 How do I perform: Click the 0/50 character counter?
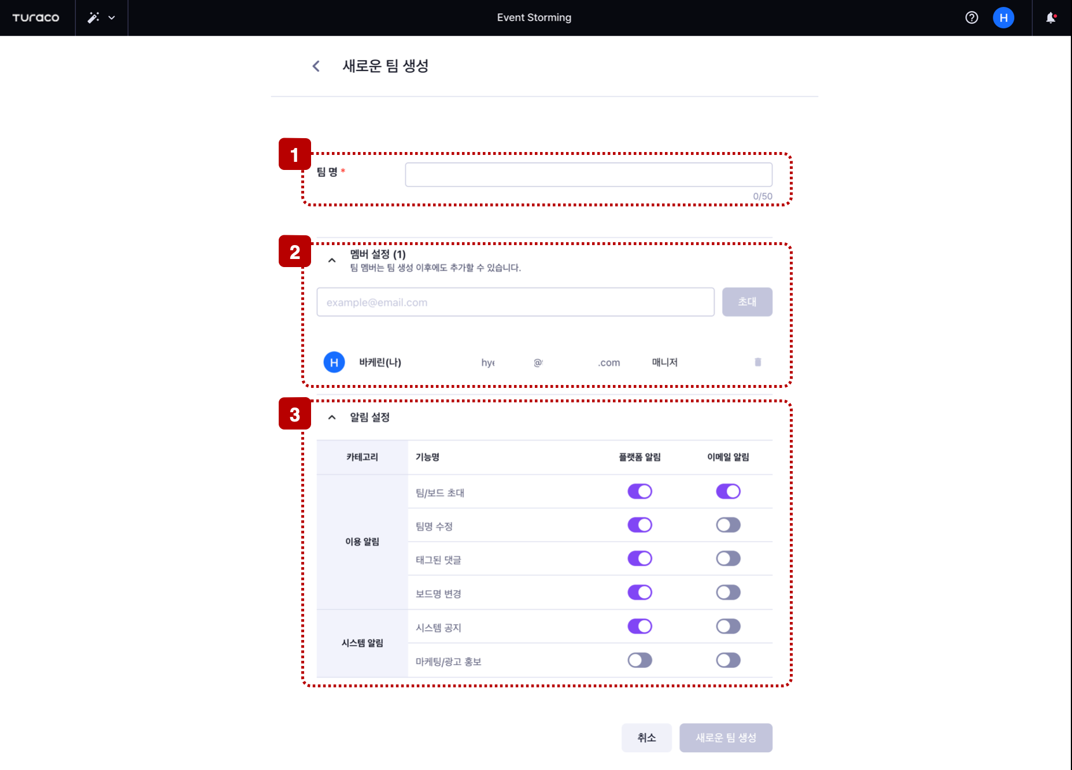(x=762, y=196)
